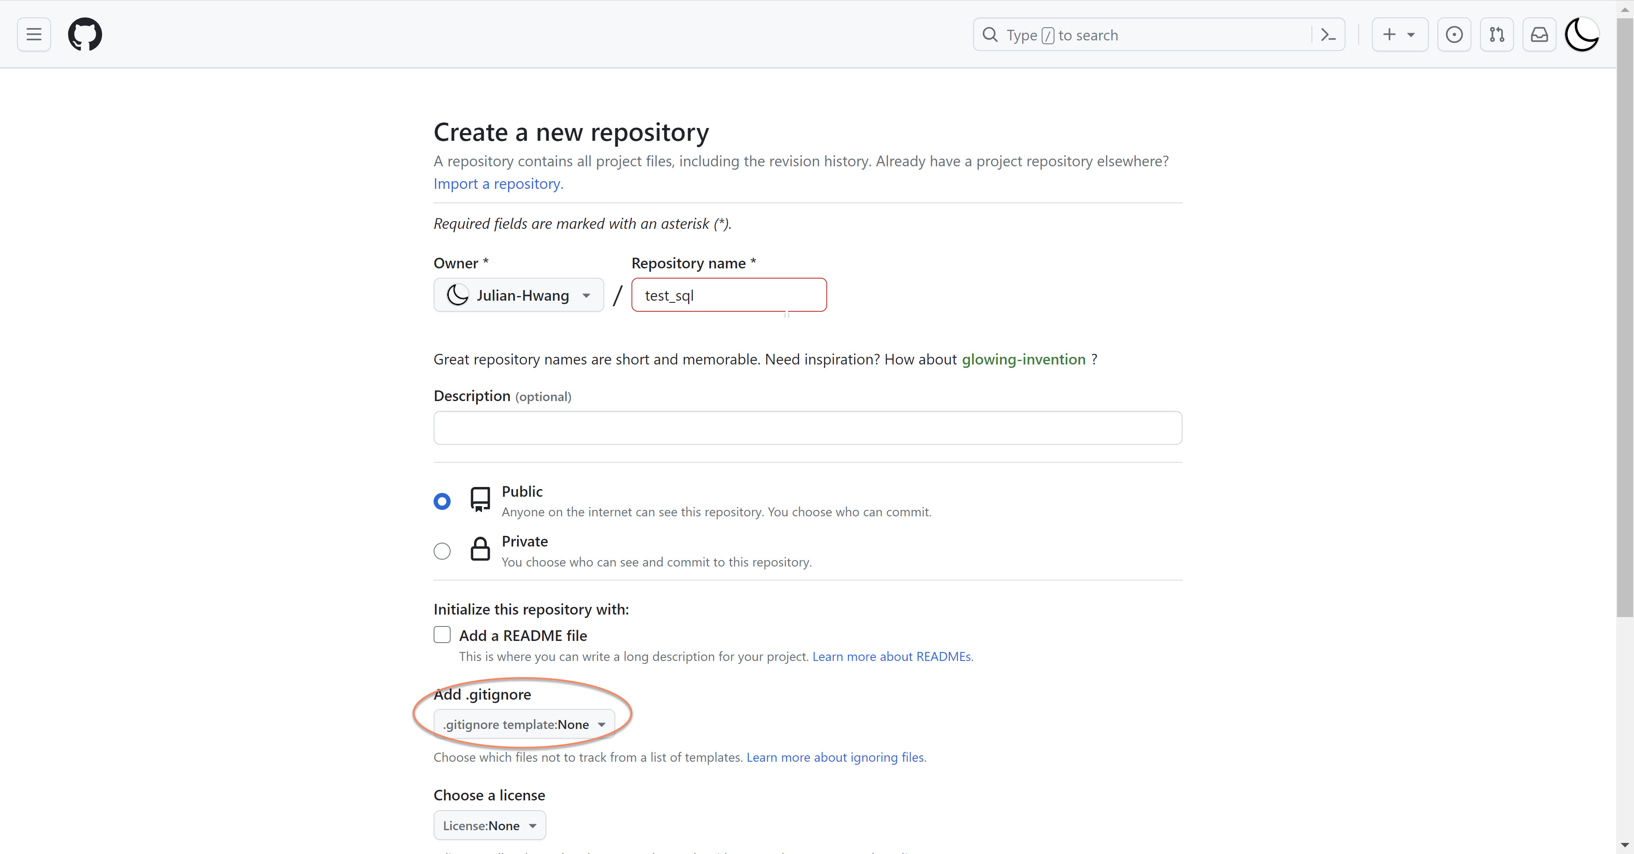
Task: Open the command palette icon
Action: [1328, 35]
